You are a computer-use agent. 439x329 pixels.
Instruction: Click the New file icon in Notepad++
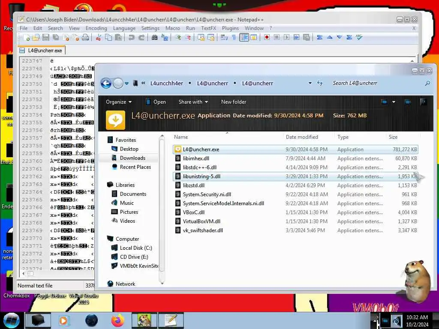[x=26, y=37]
